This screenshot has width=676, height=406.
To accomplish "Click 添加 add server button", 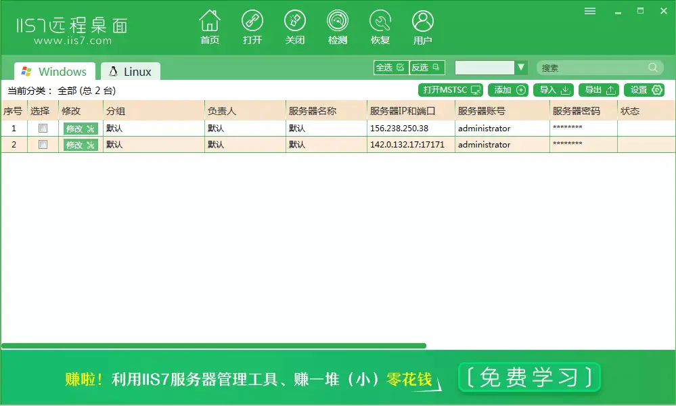I will (508, 90).
